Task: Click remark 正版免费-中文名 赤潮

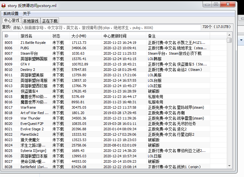Action: click(166, 113)
